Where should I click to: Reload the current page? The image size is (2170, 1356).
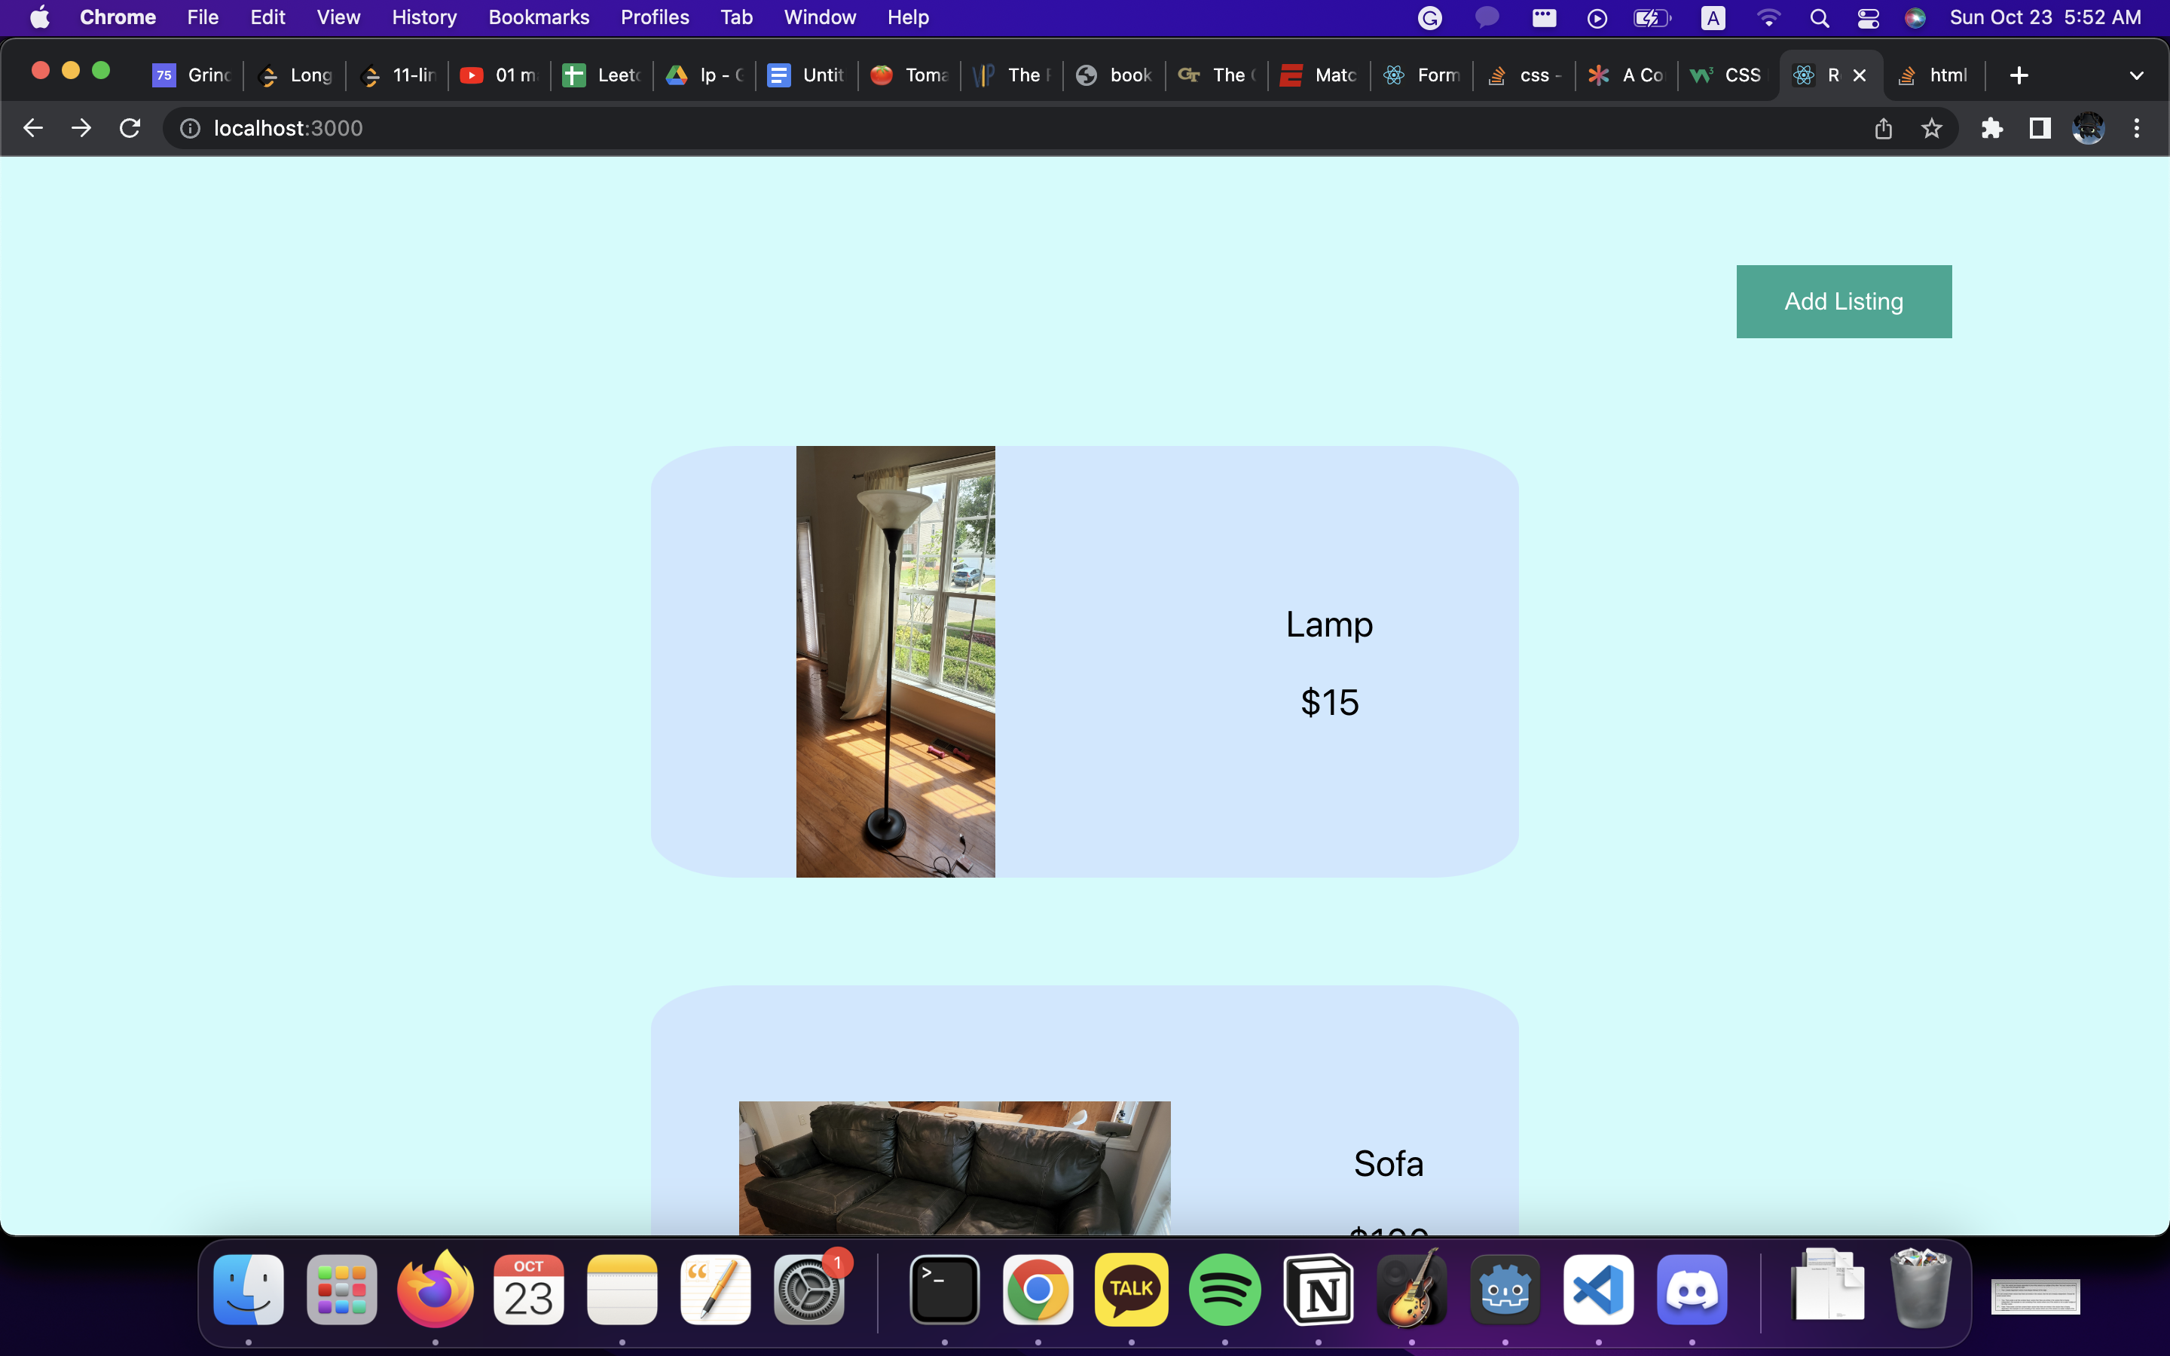pos(130,128)
